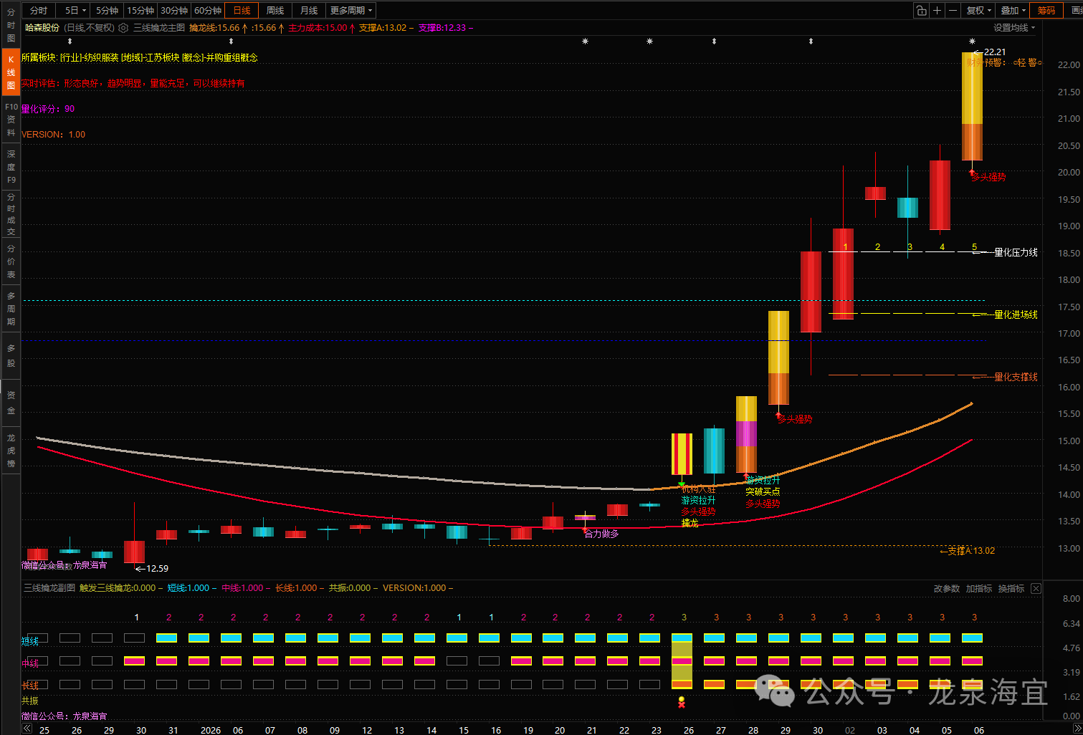The height and width of the screenshot is (735, 1083).
Task: Select the K线图 sidebar tab
Action: pos(11,72)
